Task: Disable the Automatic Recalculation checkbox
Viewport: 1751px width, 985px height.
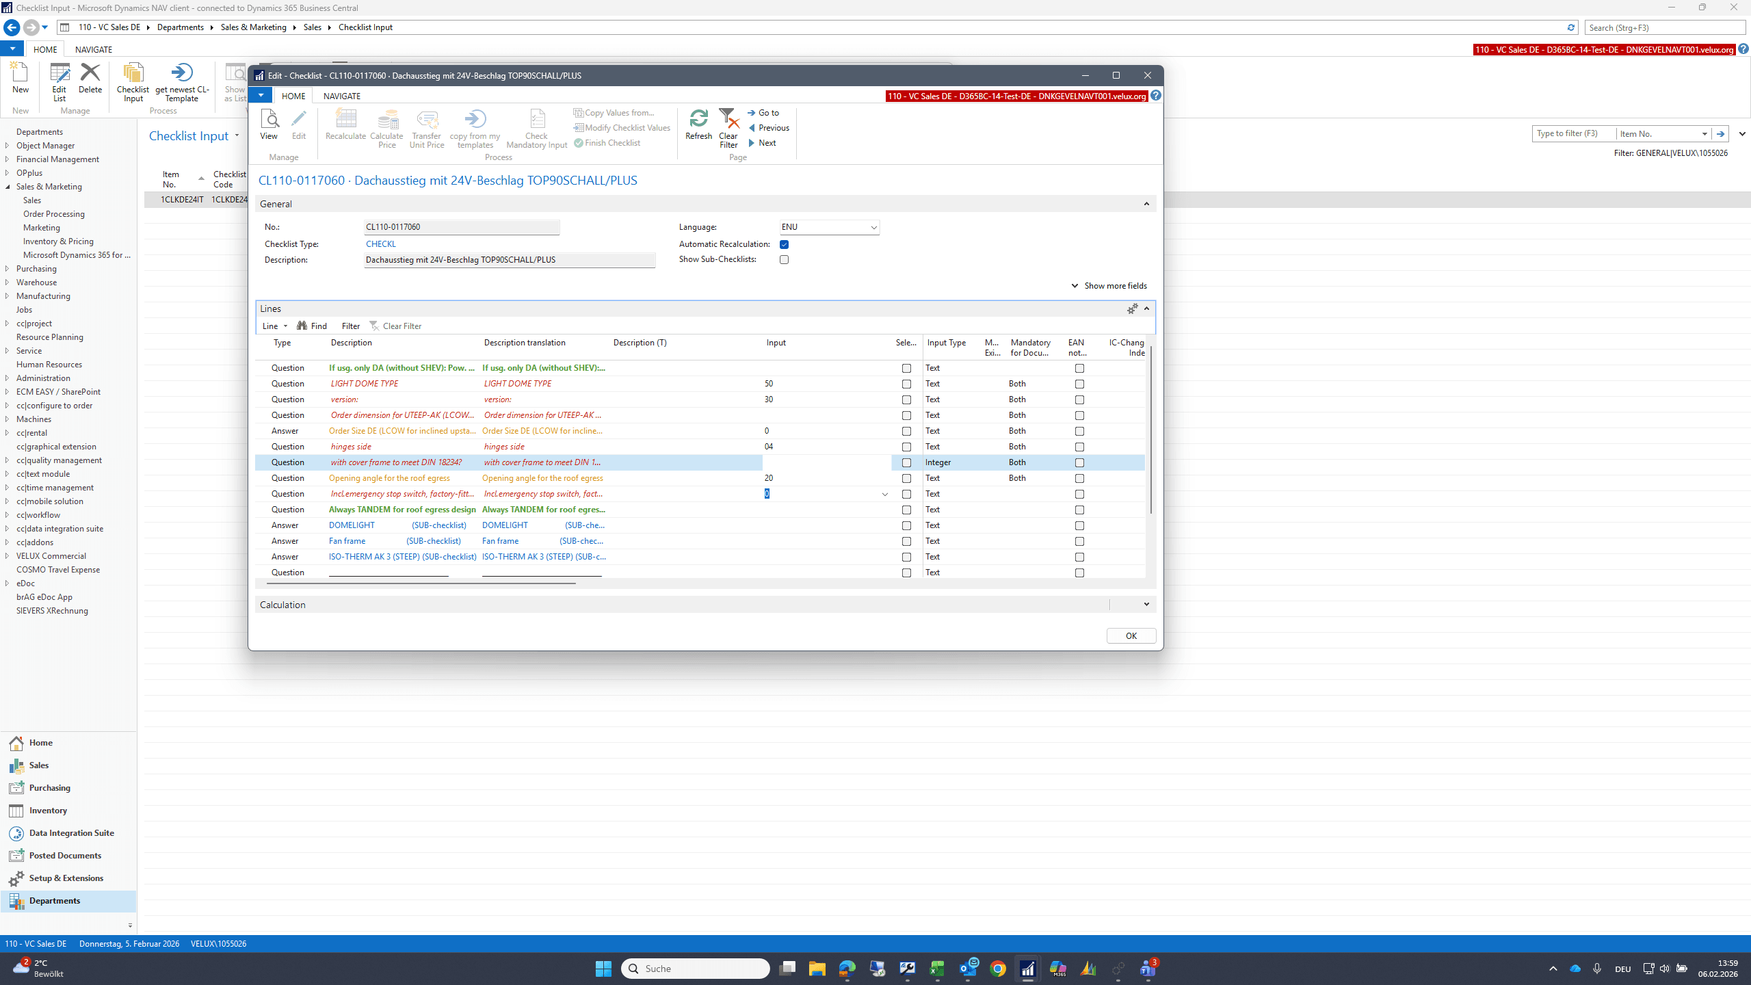Action: [785, 244]
